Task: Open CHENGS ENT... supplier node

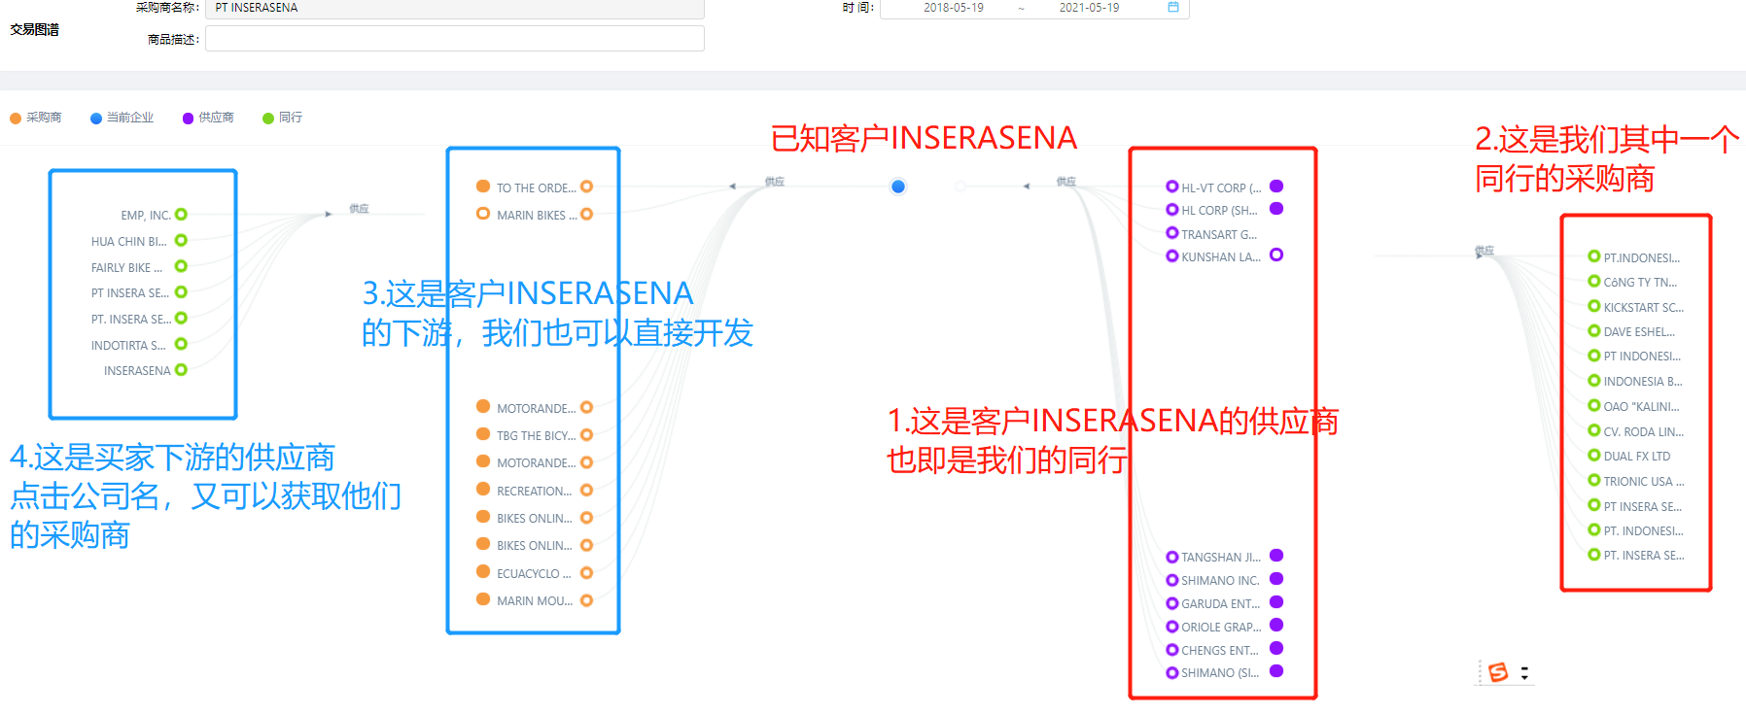Action: tap(1172, 650)
